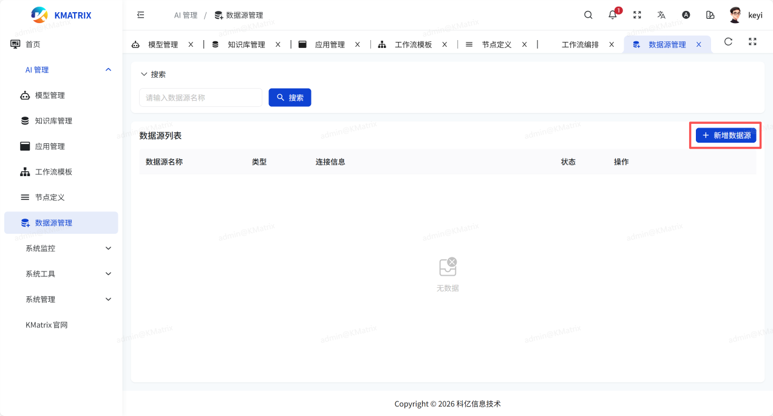This screenshot has width=773, height=416.
Task: Click the font size 'A' icon
Action: [x=686, y=15]
